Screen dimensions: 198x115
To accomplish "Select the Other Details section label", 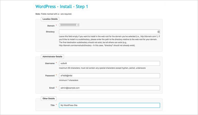I will click(49, 98).
